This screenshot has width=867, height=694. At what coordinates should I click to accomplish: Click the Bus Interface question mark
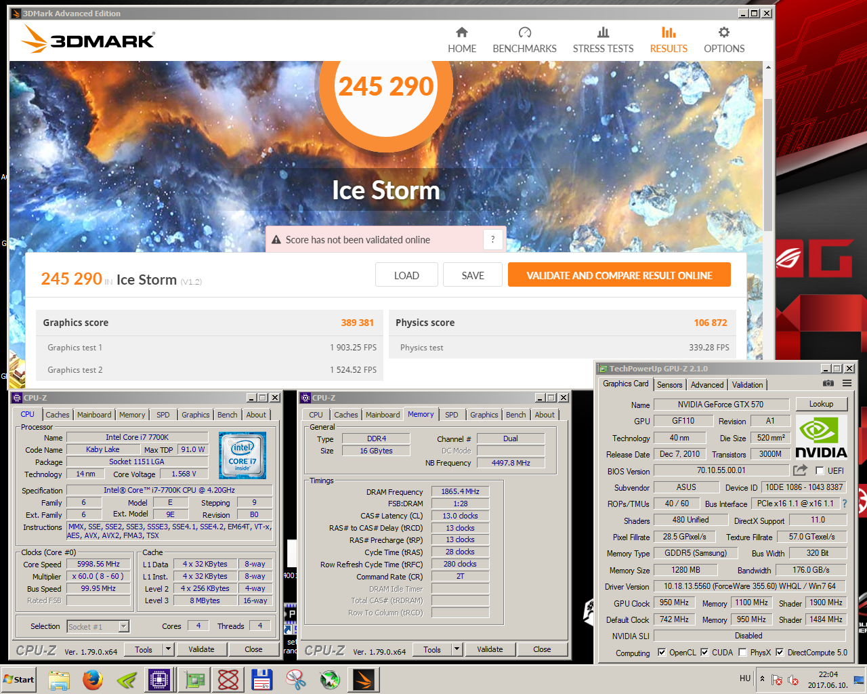point(845,504)
